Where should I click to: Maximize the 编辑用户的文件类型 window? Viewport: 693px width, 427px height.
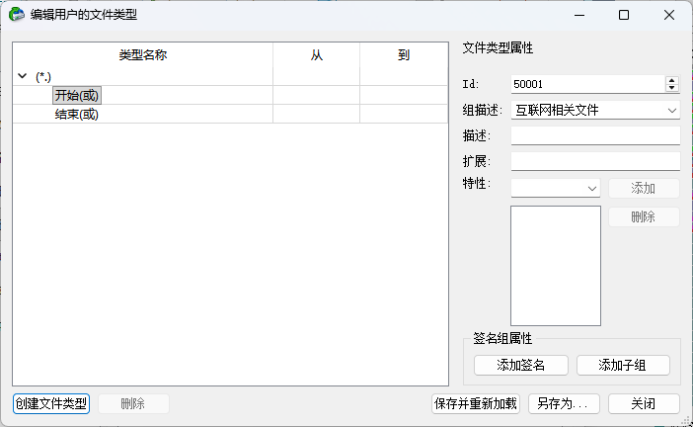(624, 15)
